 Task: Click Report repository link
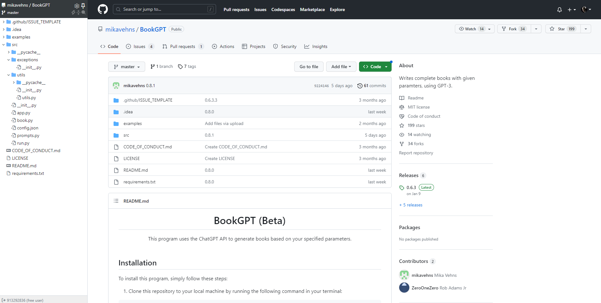(416, 153)
